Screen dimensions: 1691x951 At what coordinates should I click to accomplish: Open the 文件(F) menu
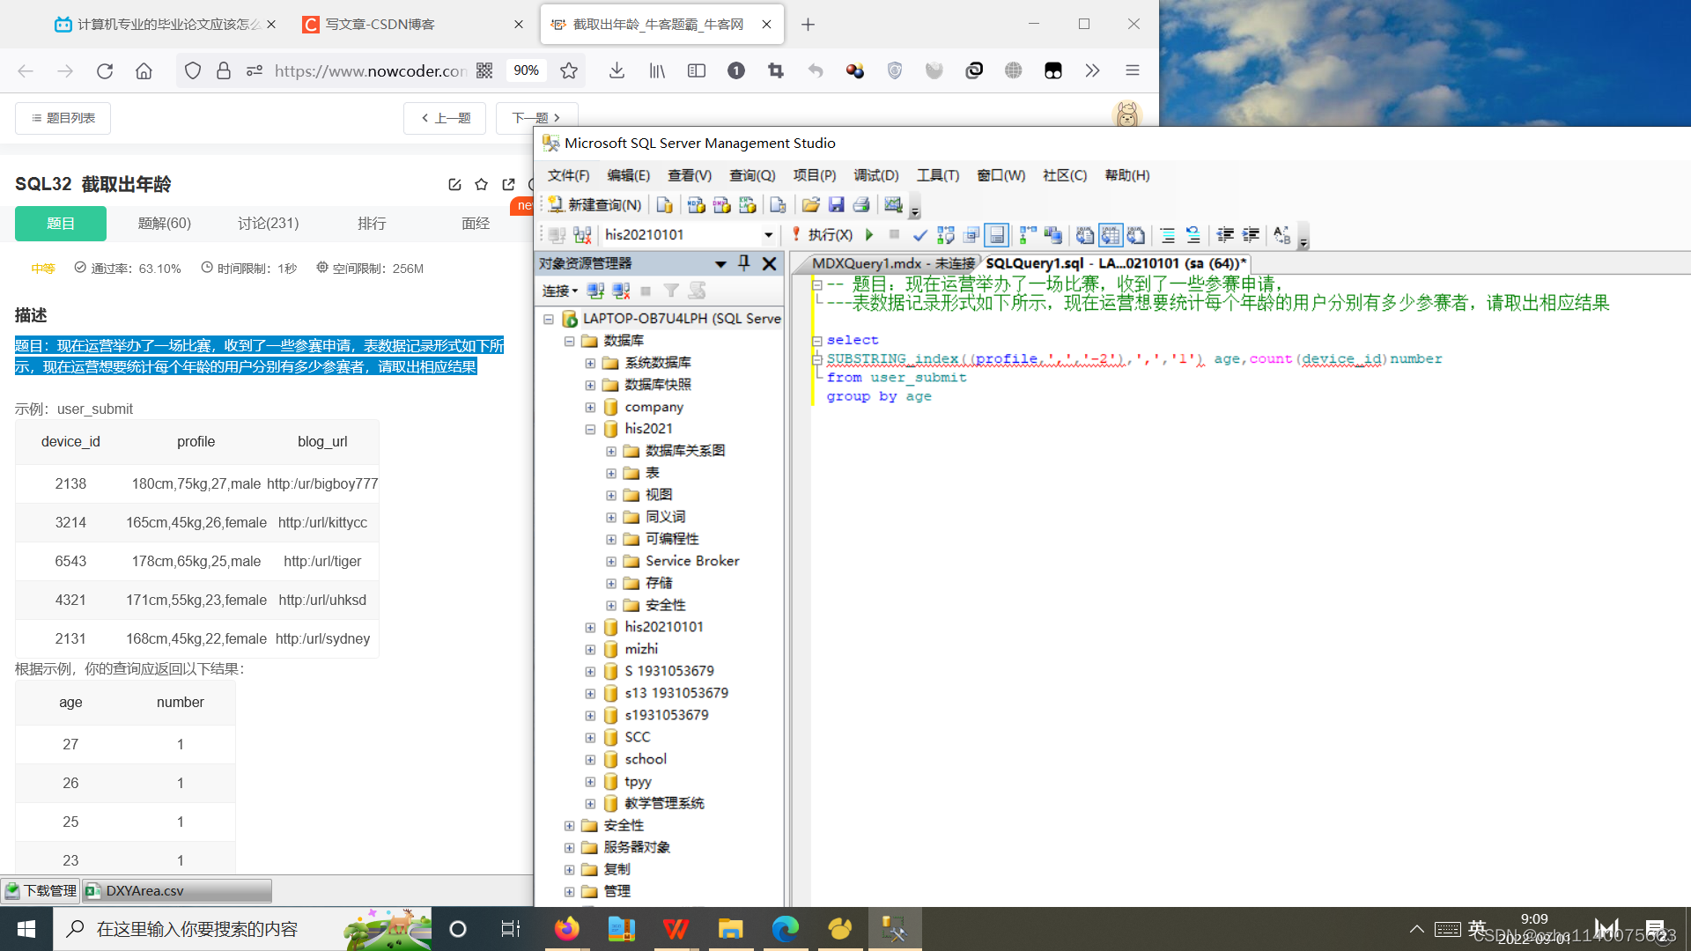(568, 175)
